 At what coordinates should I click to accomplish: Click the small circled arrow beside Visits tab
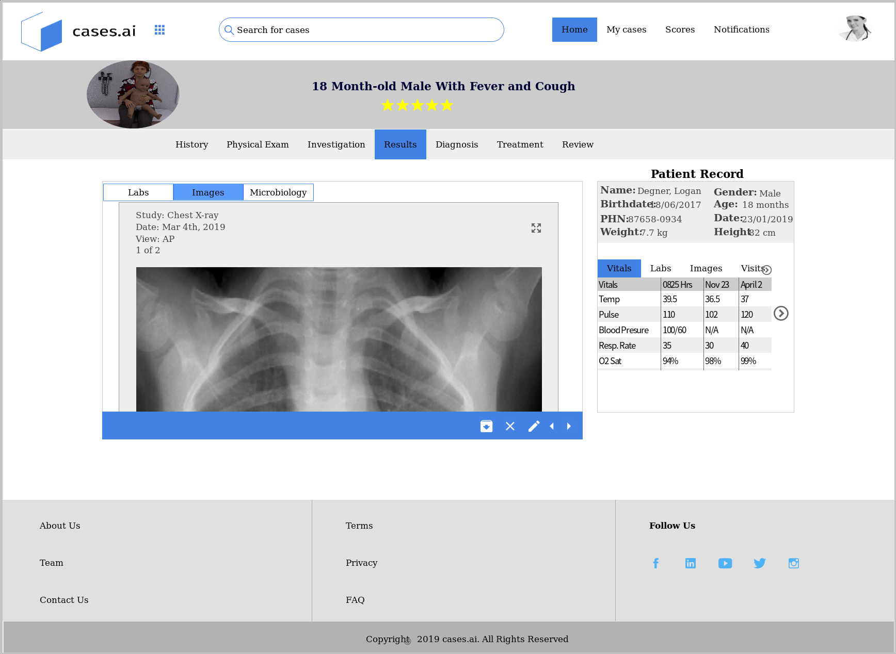(767, 270)
